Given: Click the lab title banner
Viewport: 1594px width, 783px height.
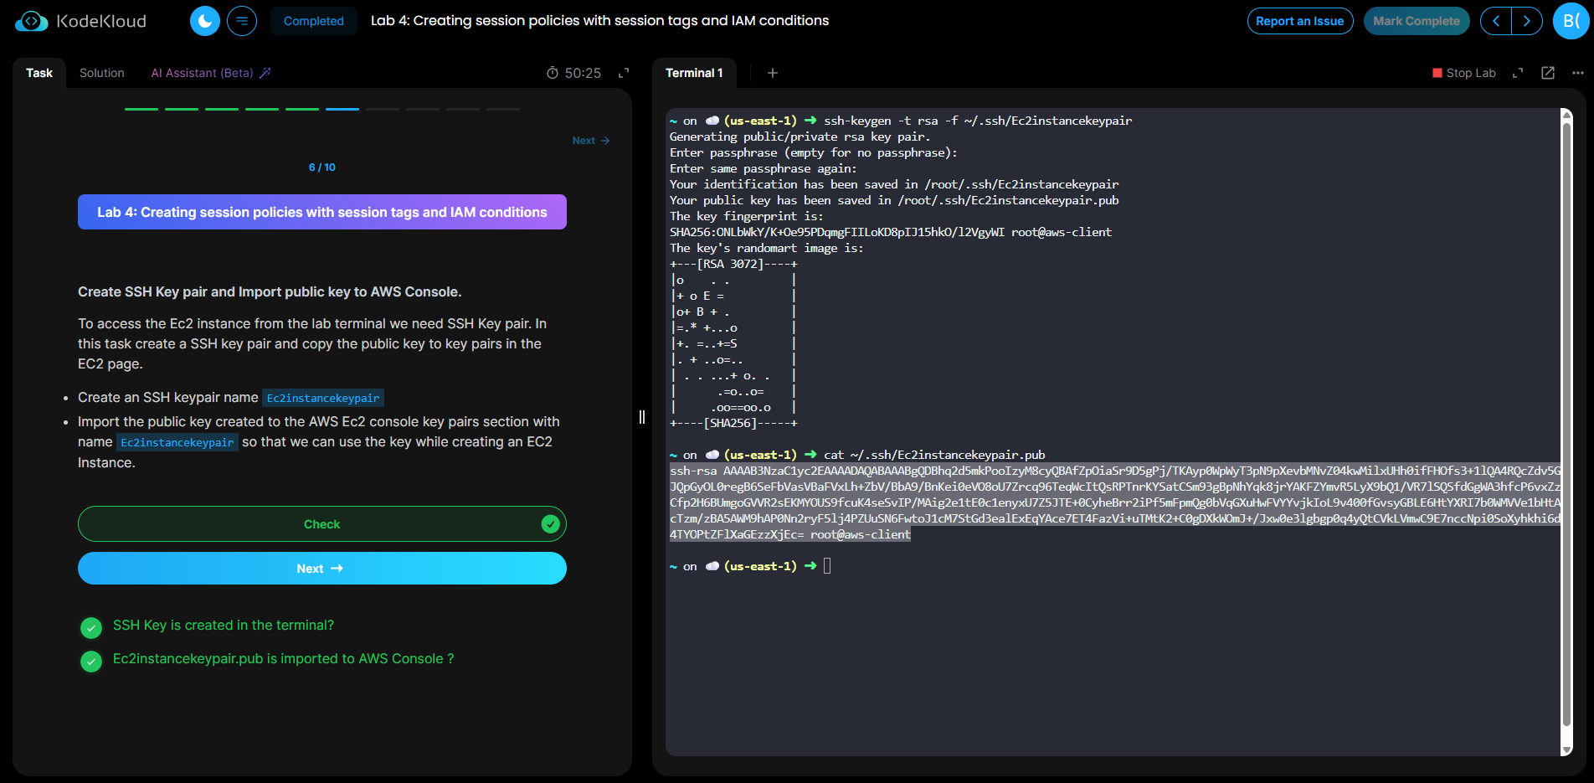Looking at the screenshot, I should (x=322, y=212).
